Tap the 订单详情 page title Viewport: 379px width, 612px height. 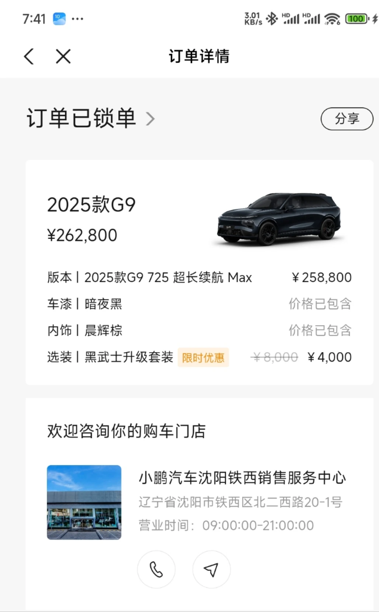click(x=199, y=56)
